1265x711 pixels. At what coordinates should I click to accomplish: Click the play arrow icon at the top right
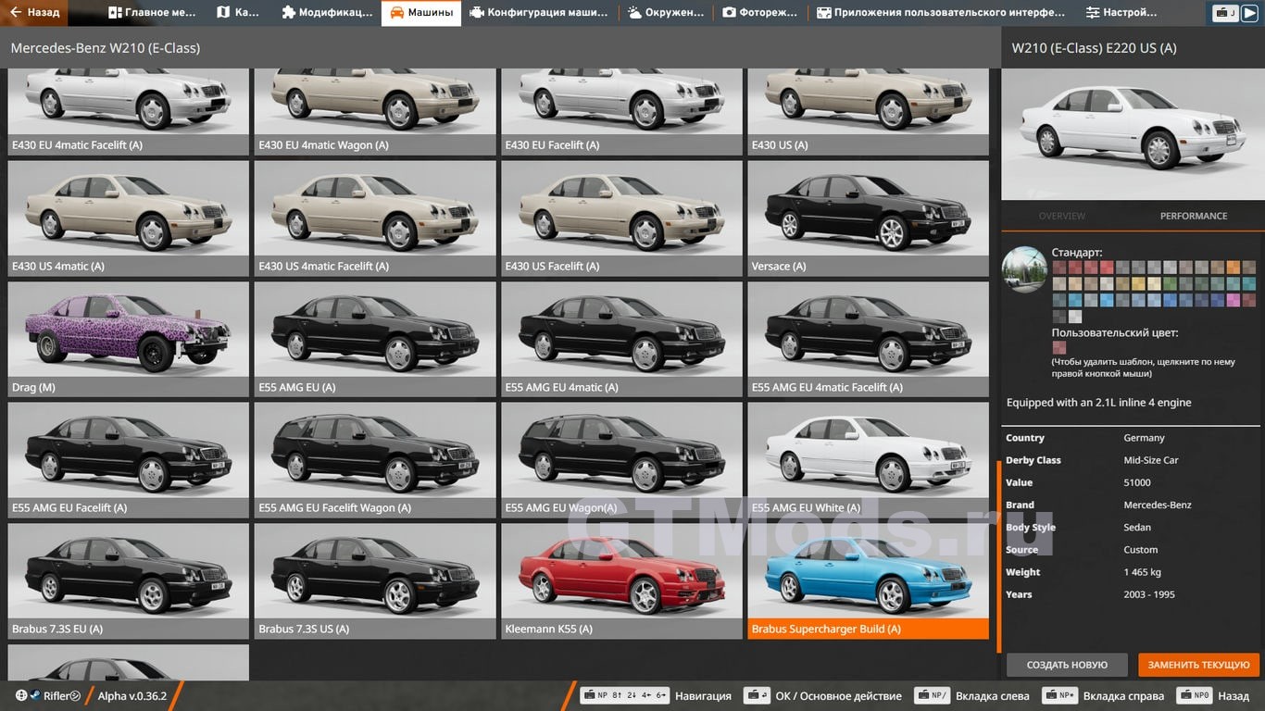click(x=1249, y=13)
